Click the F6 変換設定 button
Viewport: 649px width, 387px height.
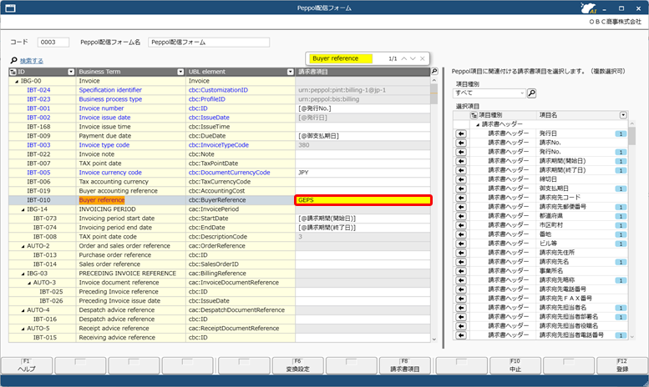pos(297,365)
